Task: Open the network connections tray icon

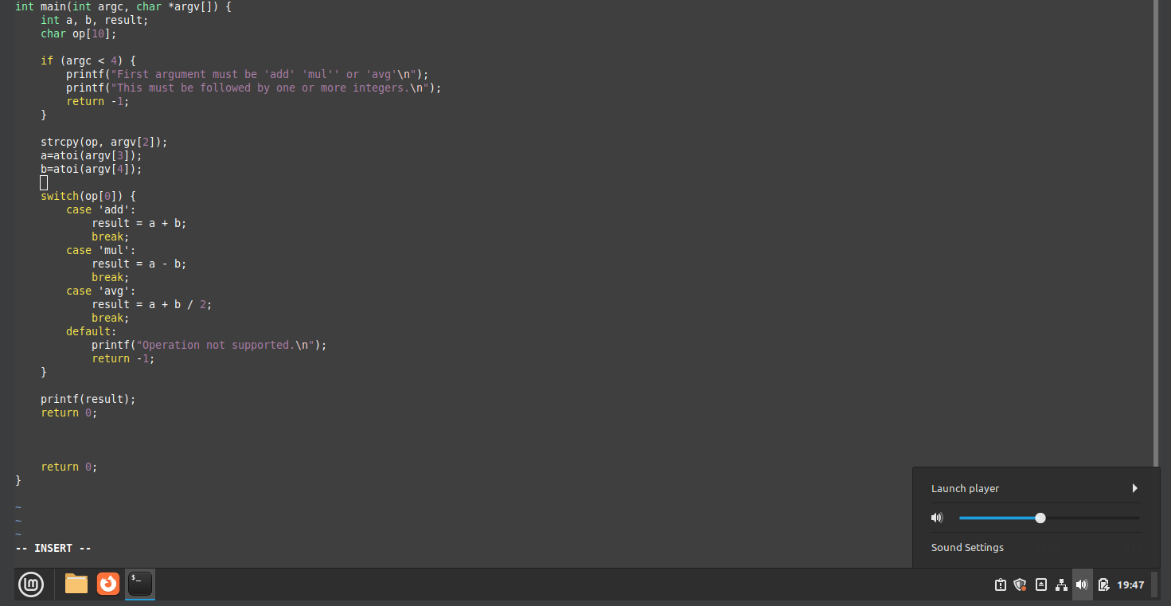Action: 1061,585
